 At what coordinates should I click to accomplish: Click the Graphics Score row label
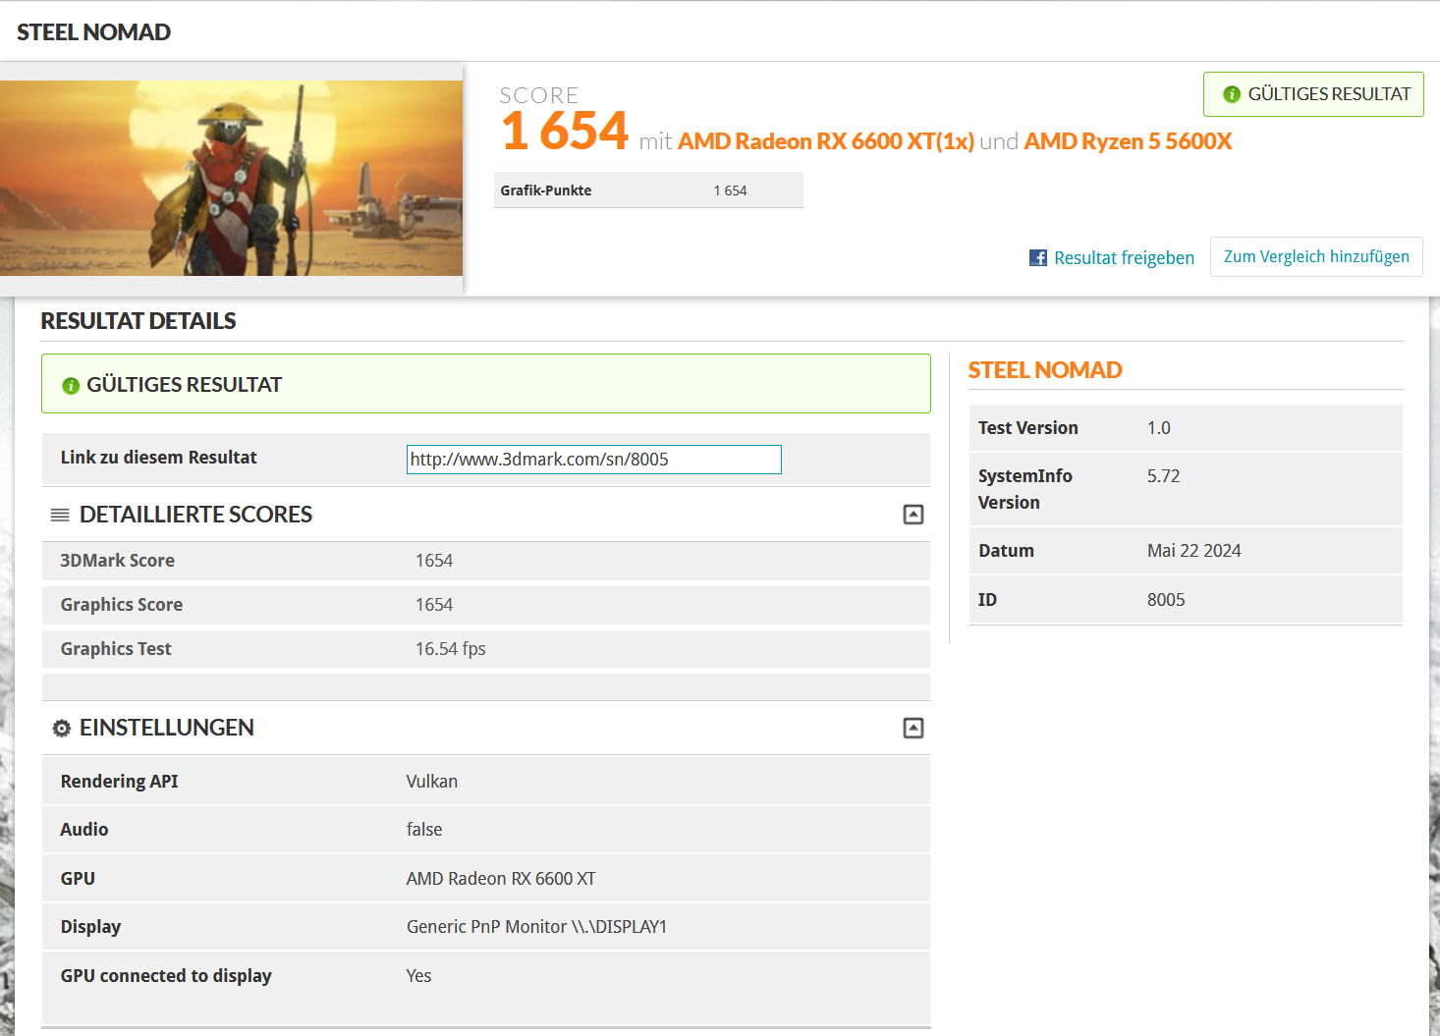coord(122,605)
